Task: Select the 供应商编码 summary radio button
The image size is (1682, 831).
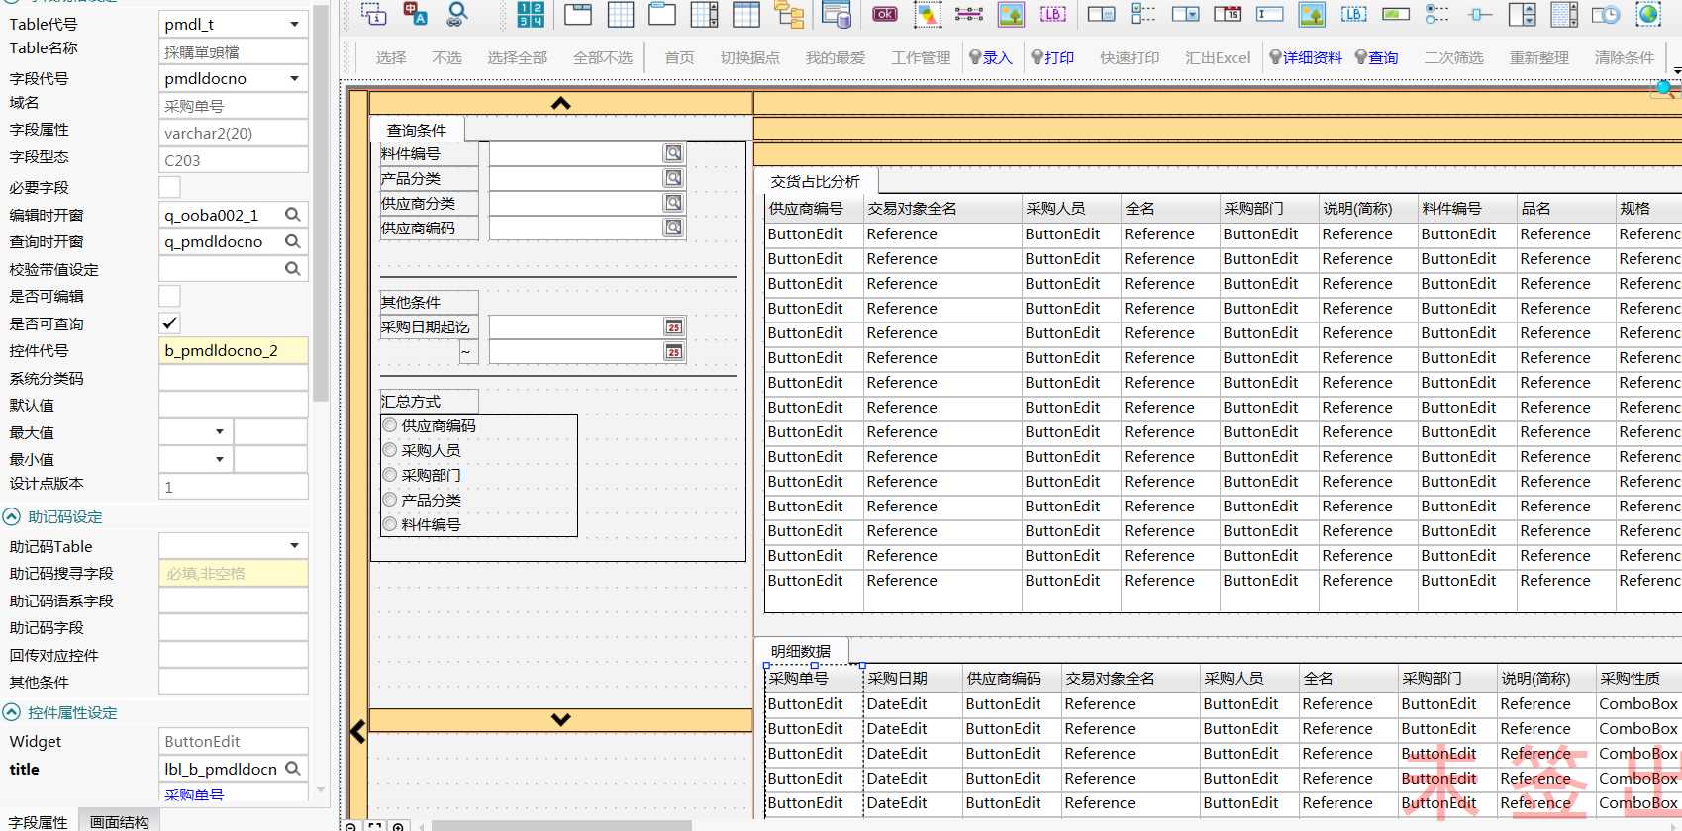Action: point(390,425)
